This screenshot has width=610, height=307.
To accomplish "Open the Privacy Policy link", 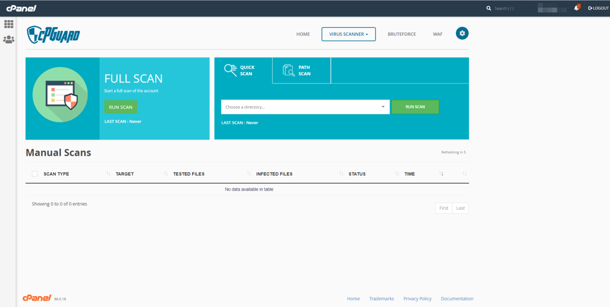I will 417,298.
